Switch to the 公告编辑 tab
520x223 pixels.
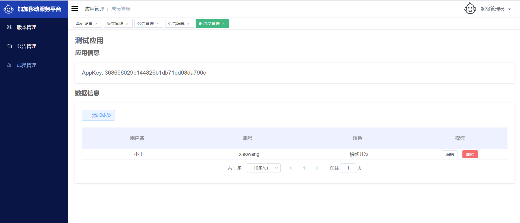coord(176,24)
